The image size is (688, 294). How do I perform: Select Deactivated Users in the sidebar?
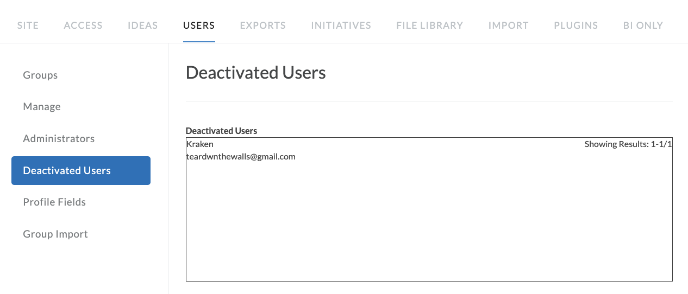click(x=81, y=170)
